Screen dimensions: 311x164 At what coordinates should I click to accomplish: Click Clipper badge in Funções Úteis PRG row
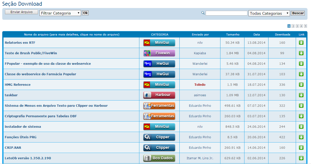pyautogui.click(x=159, y=137)
